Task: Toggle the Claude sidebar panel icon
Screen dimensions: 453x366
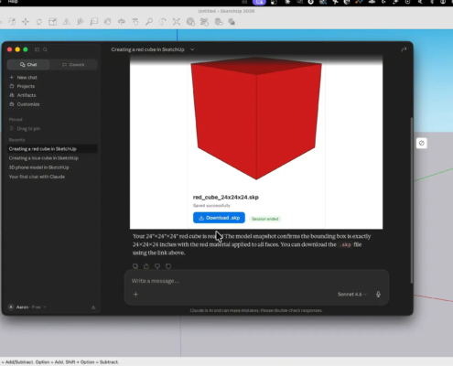Action: point(37,49)
